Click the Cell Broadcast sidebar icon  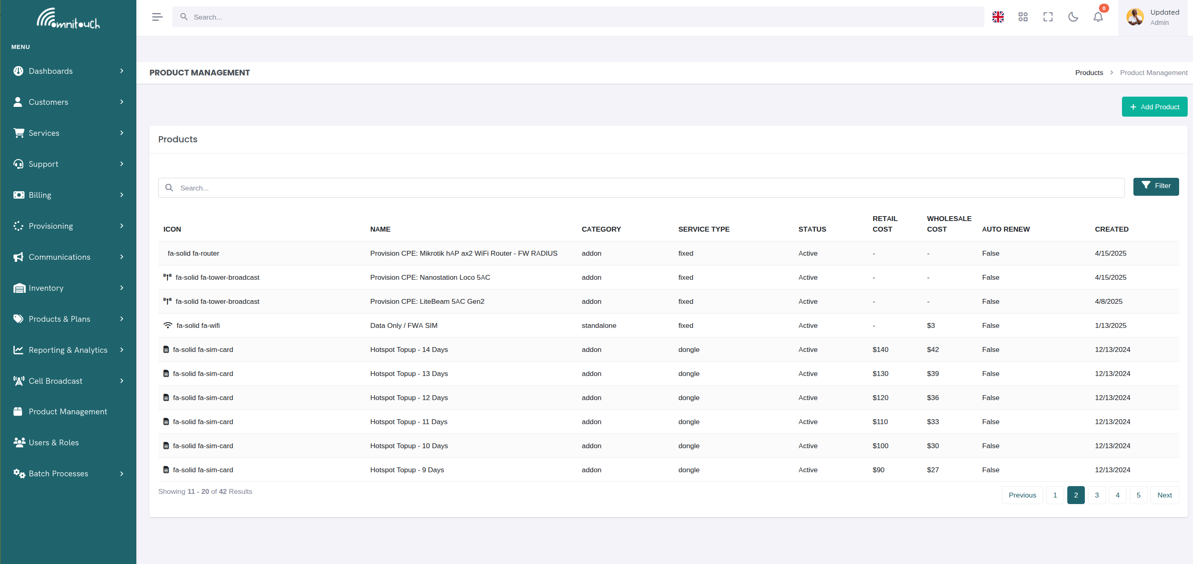click(x=18, y=381)
